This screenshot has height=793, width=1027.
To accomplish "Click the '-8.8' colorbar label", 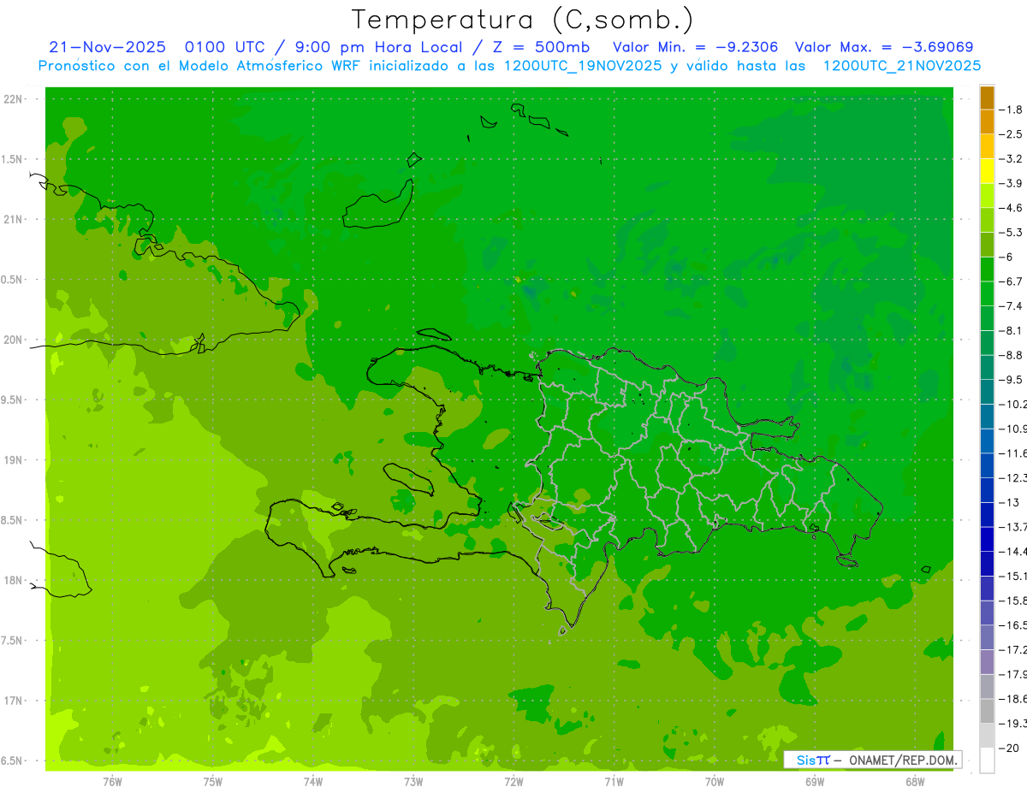I will tap(1012, 355).
